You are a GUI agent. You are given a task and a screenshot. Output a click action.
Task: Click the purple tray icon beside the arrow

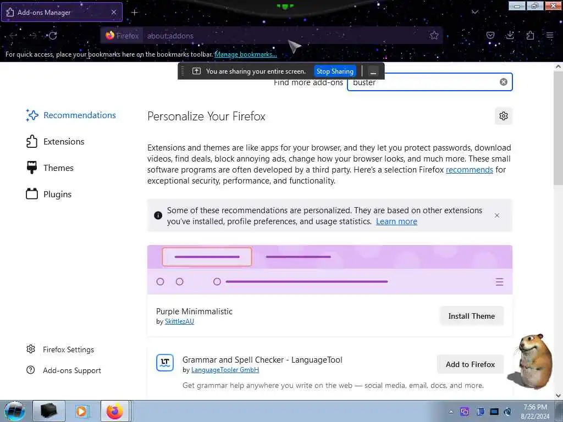point(465,412)
